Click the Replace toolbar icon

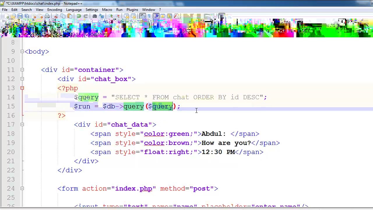click(x=101, y=16)
